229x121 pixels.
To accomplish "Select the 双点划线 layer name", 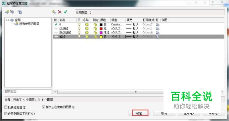I will [65, 32].
